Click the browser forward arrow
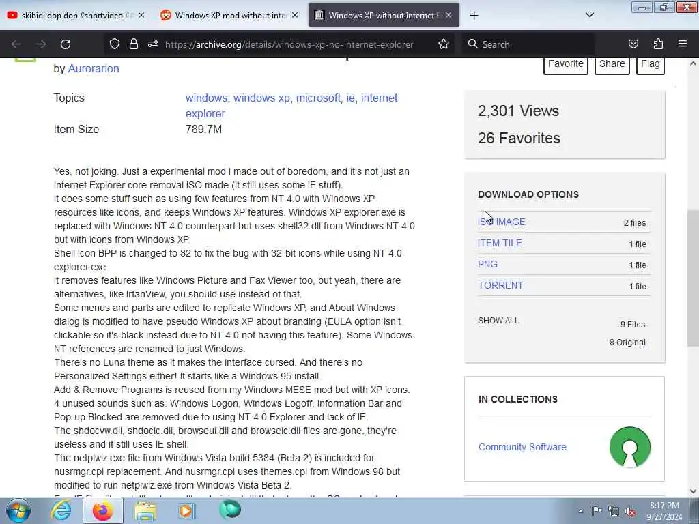Screen dimensions: 699x524 41,44
